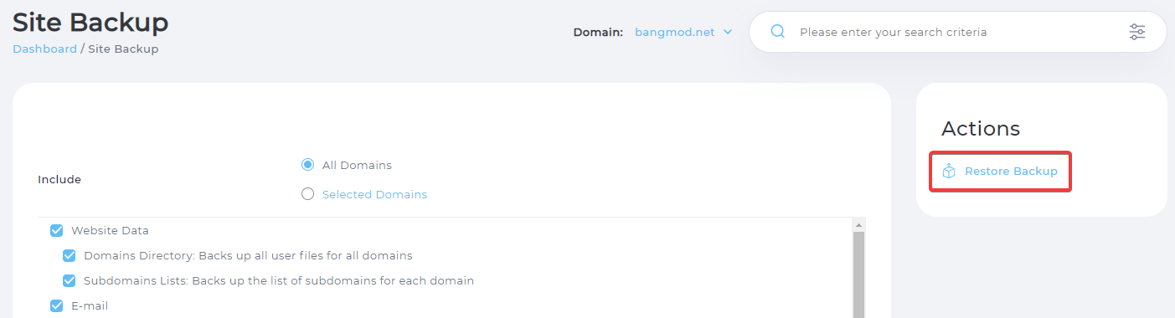This screenshot has height=318, width=1175.
Task: Click the search magnifier icon
Action: (x=777, y=32)
